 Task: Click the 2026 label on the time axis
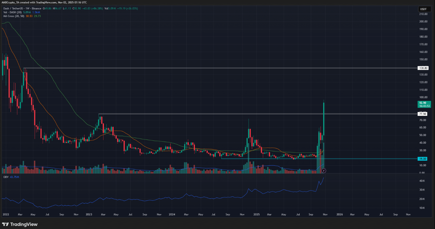point(339,214)
